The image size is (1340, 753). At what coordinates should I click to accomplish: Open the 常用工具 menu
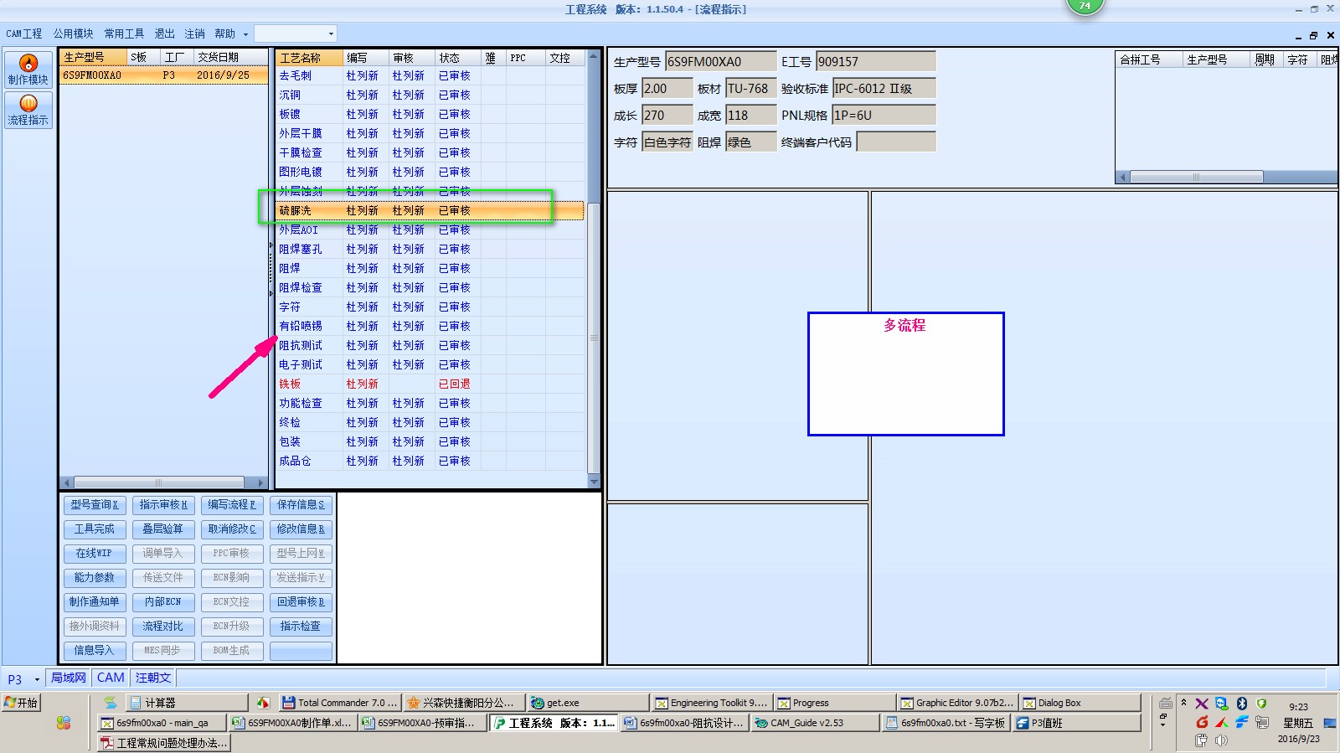click(x=124, y=34)
